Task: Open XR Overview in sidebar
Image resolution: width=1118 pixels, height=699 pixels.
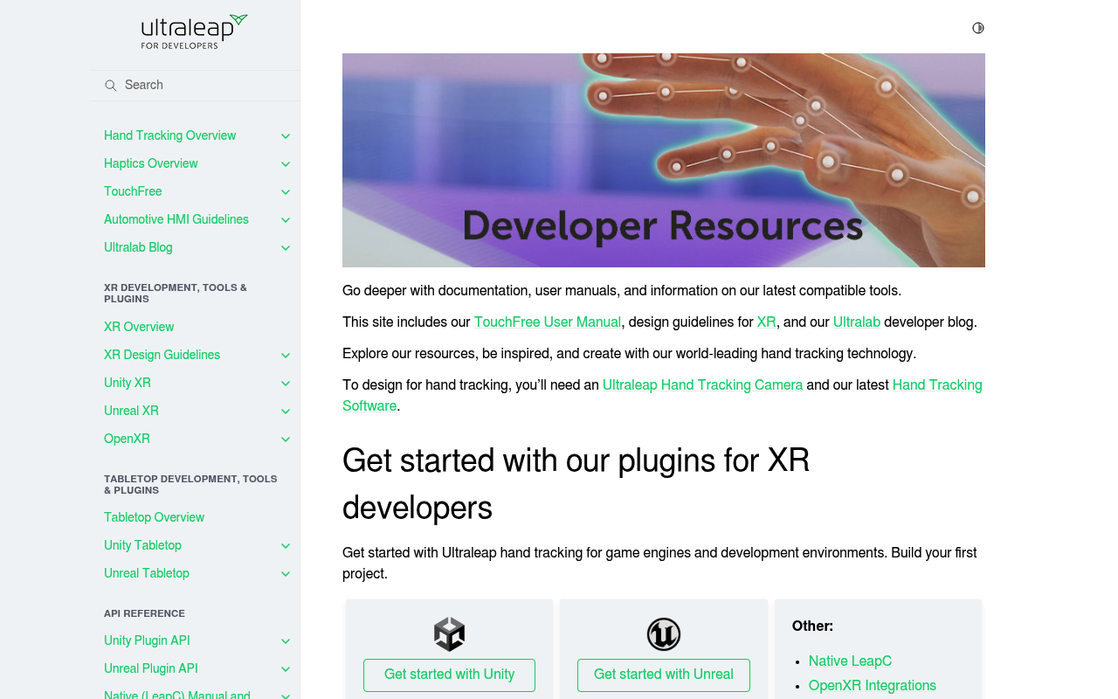Action: pyautogui.click(x=139, y=327)
